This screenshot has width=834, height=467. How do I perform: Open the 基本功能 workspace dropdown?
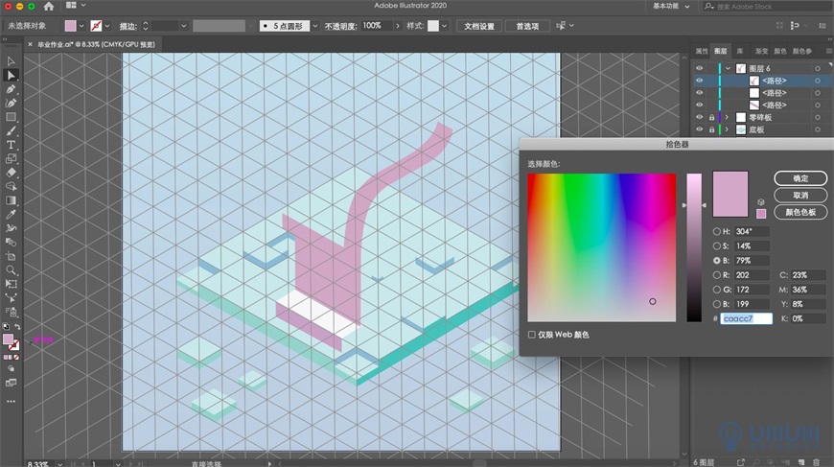(x=671, y=7)
